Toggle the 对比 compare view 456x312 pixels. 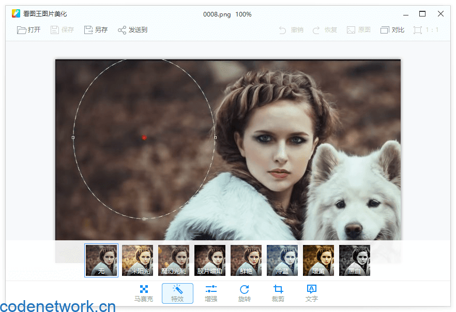(x=392, y=29)
